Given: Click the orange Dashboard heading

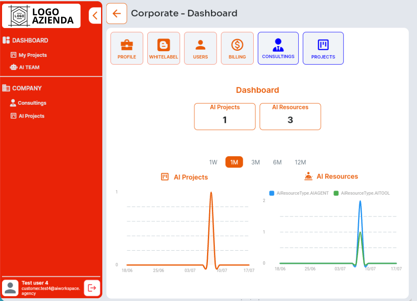Looking at the screenshot, I should (257, 90).
